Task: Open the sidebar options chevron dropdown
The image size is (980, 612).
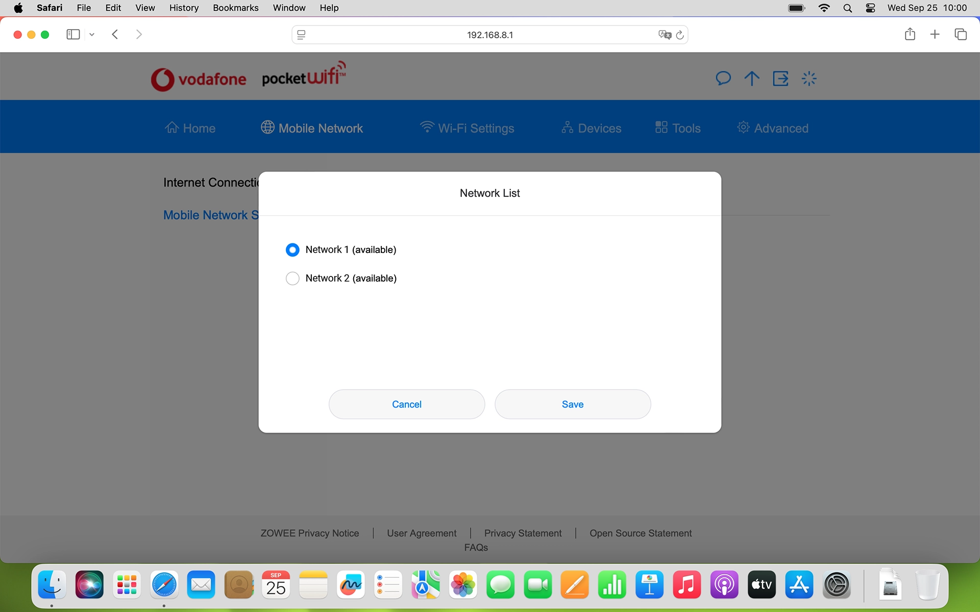Action: tap(91, 34)
